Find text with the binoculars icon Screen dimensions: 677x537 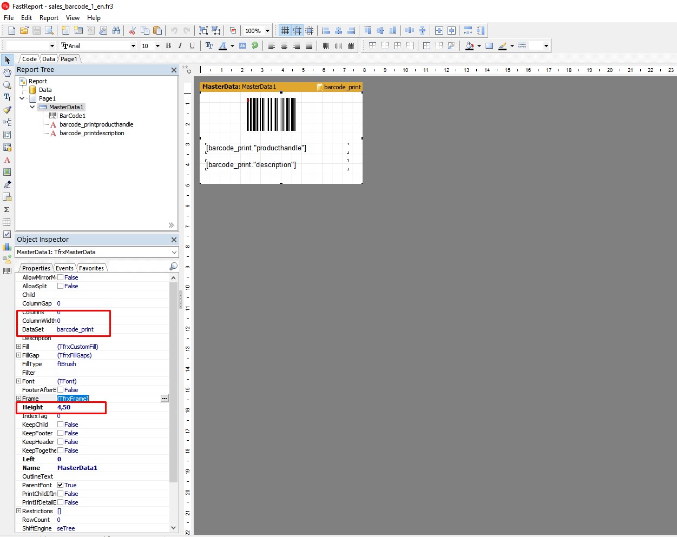[x=116, y=31]
